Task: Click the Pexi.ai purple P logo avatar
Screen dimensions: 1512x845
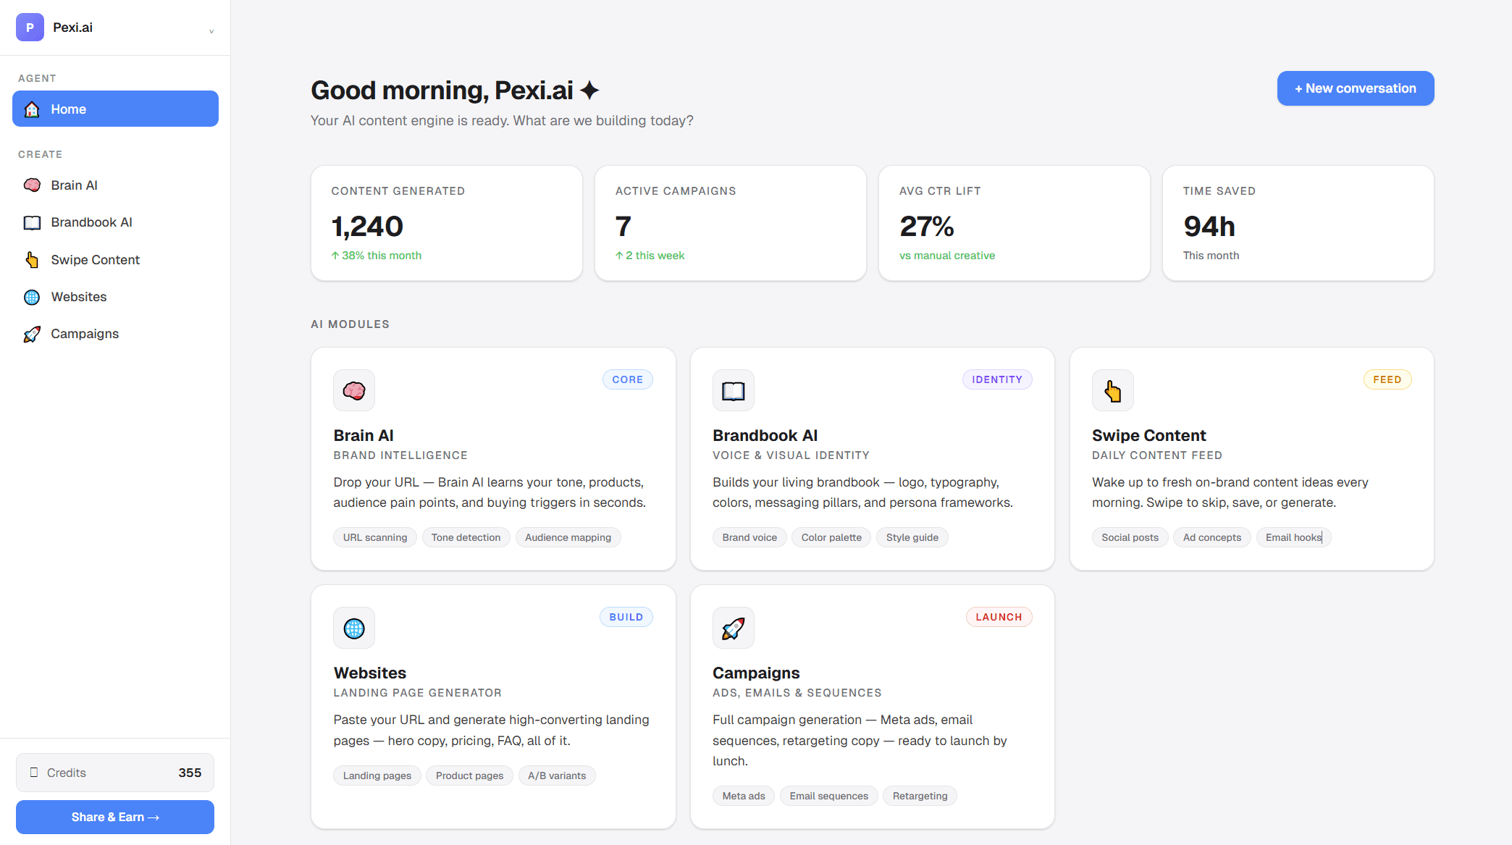Action: point(29,27)
